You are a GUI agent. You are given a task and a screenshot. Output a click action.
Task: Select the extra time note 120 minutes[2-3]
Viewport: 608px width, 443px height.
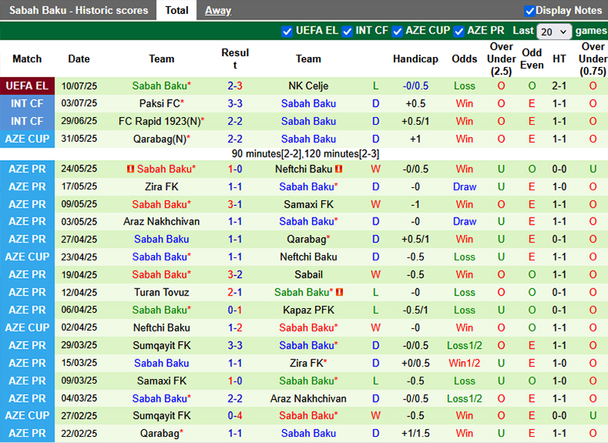click(x=341, y=154)
